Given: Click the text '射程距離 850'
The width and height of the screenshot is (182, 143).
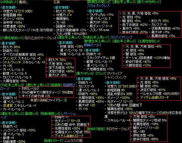Looking at the screenshot, I should click(x=13, y=15).
